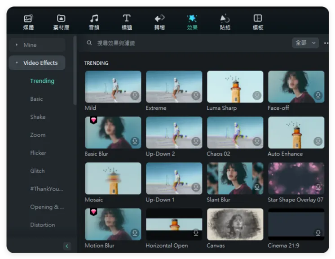Open the 模板 templates tab
The width and height of the screenshot is (335, 259).
[x=258, y=22]
